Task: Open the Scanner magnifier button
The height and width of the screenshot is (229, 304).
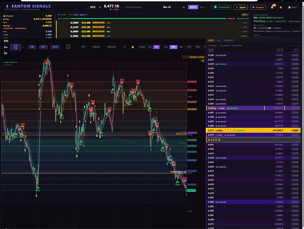Action: click(x=258, y=7)
